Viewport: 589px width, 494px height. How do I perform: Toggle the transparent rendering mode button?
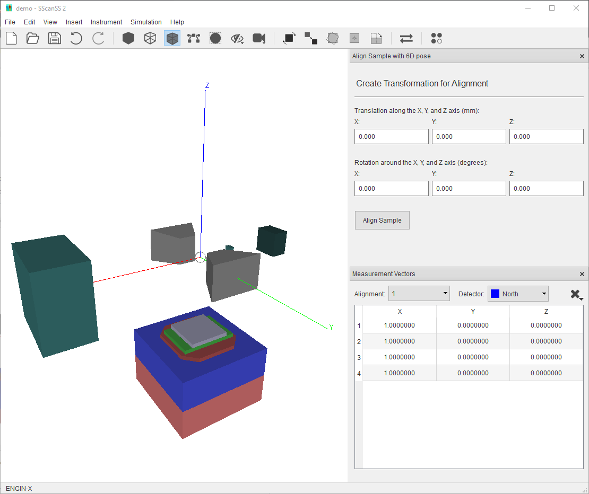click(172, 38)
